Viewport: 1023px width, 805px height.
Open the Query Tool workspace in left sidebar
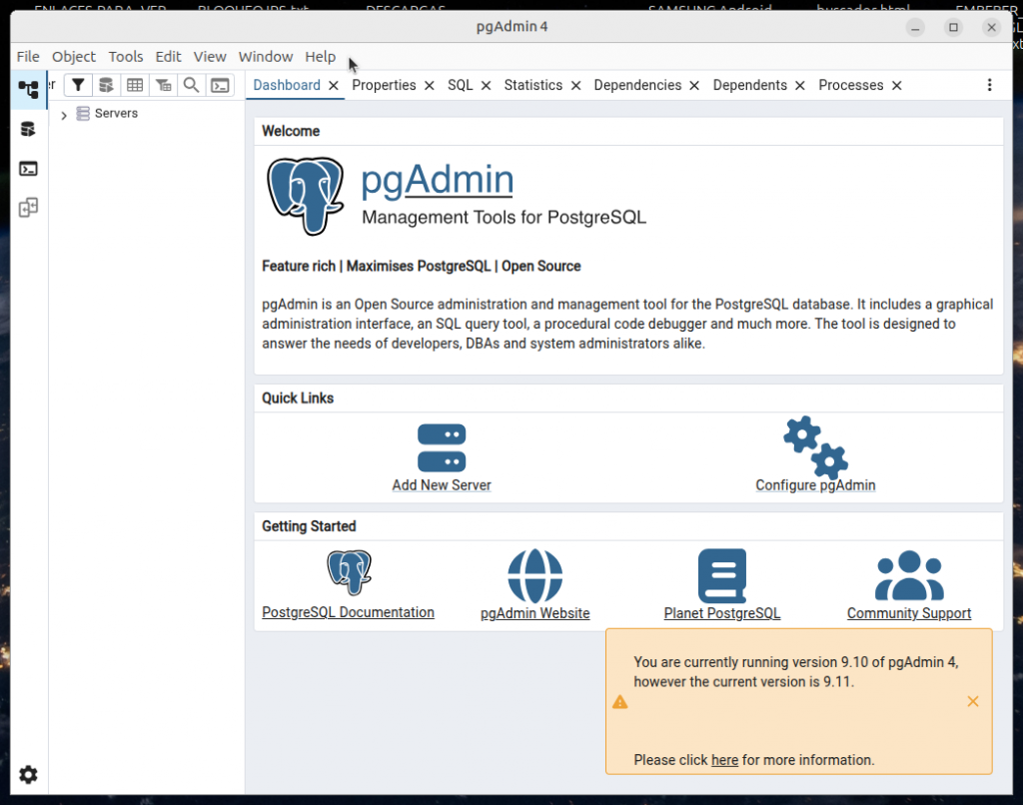coord(28,129)
